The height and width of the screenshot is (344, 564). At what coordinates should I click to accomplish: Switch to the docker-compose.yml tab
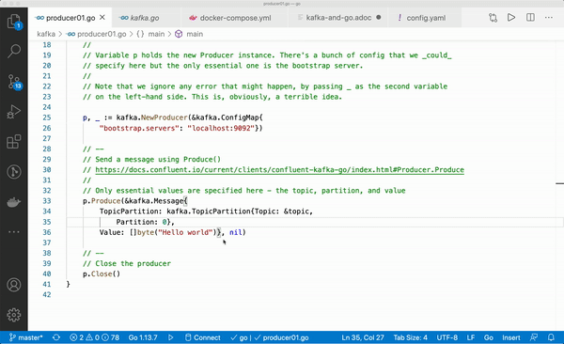tap(235, 18)
